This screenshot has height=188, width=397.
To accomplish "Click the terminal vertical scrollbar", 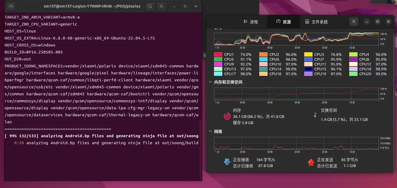I will coord(201,150).
